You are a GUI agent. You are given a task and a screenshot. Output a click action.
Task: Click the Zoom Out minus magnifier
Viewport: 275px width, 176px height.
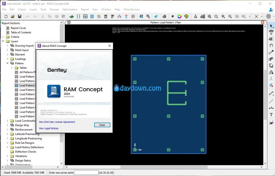230,16
